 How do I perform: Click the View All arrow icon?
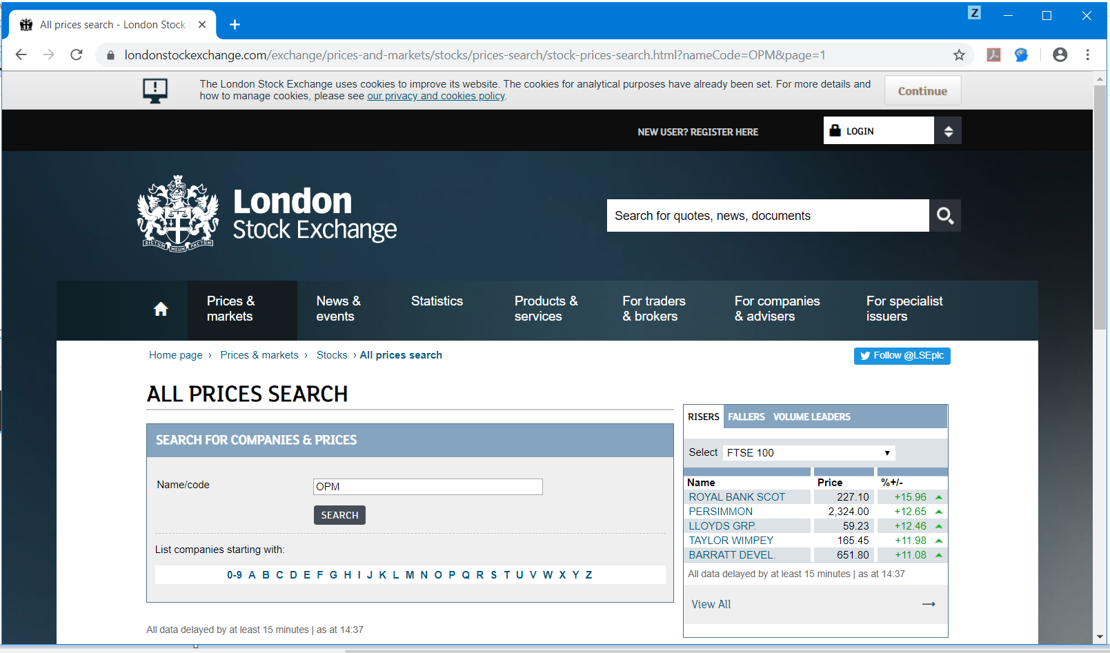click(929, 604)
